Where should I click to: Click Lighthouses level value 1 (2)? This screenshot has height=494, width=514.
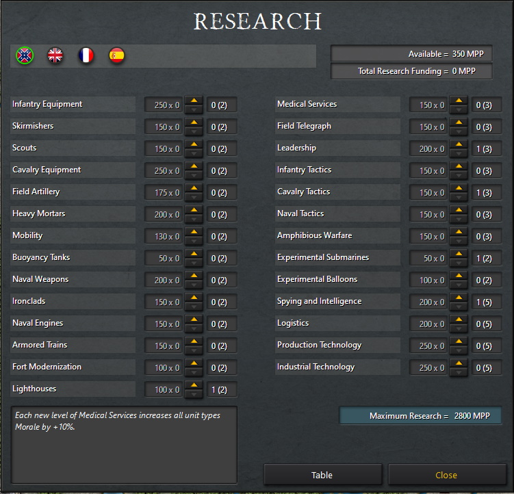(222, 390)
